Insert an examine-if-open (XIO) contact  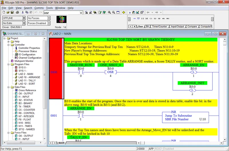point(147,19)
